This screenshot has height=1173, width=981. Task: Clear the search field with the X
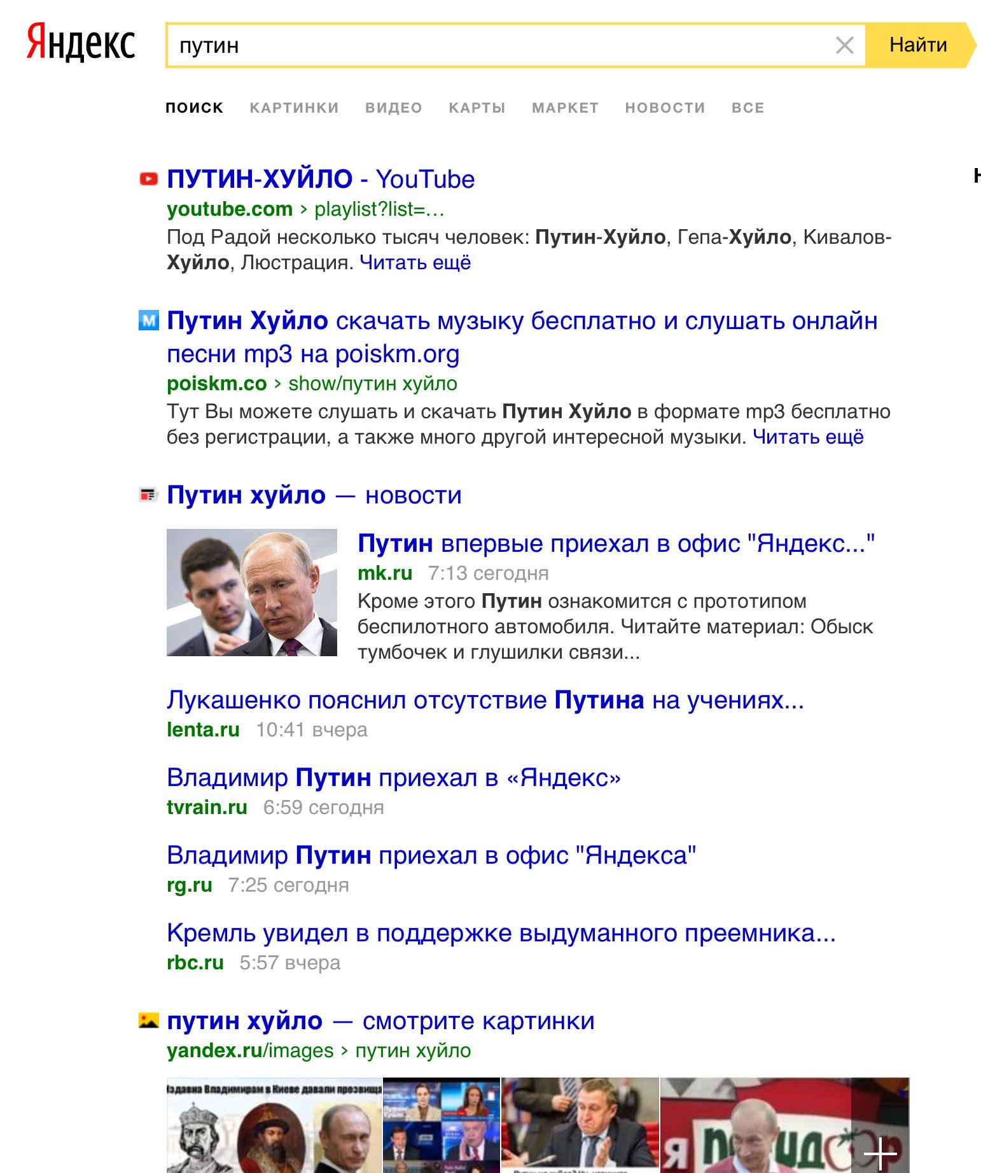click(844, 45)
